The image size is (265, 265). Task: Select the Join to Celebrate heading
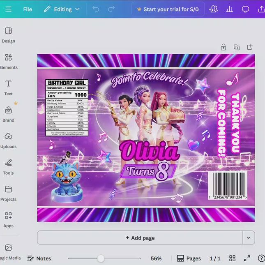tap(150, 79)
